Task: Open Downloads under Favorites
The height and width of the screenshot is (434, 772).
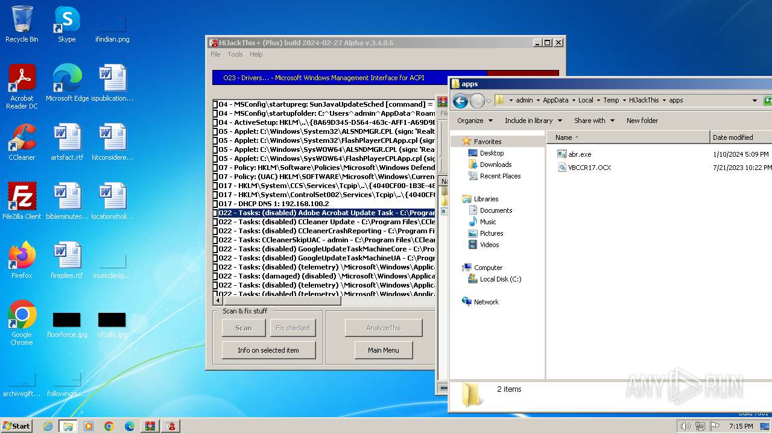Action: click(x=496, y=165)
